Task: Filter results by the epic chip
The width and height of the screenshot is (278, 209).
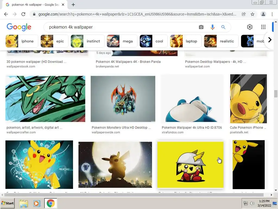Action: 54,41
